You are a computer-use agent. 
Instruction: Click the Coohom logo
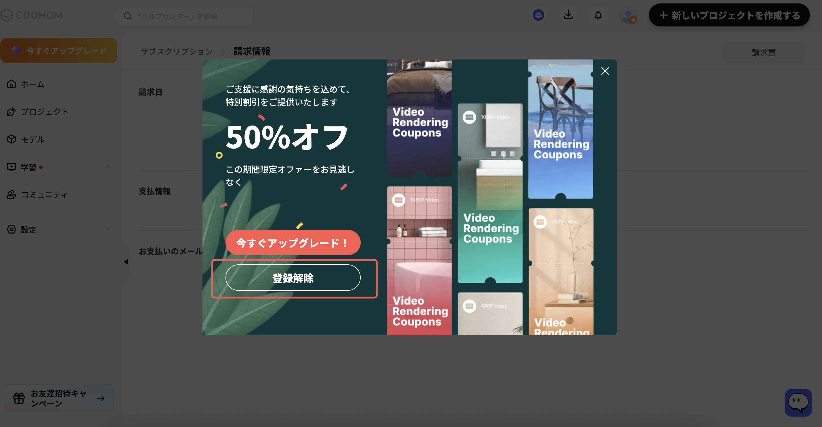click(x=31, y=15)
